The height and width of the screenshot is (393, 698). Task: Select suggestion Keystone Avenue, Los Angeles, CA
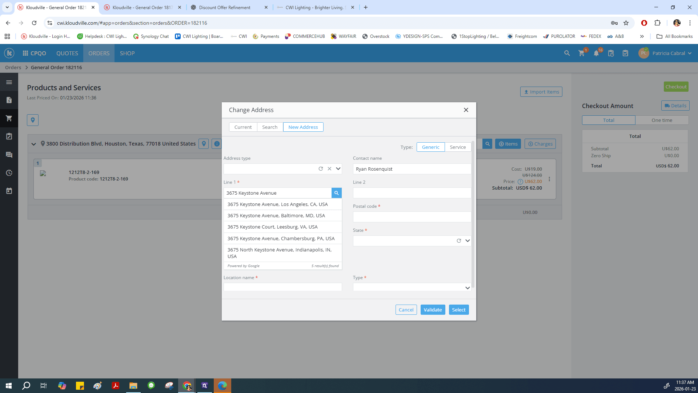(283, 204)
